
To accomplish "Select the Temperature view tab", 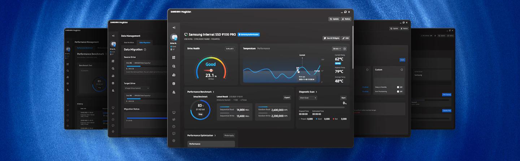I will coord(249,48).
